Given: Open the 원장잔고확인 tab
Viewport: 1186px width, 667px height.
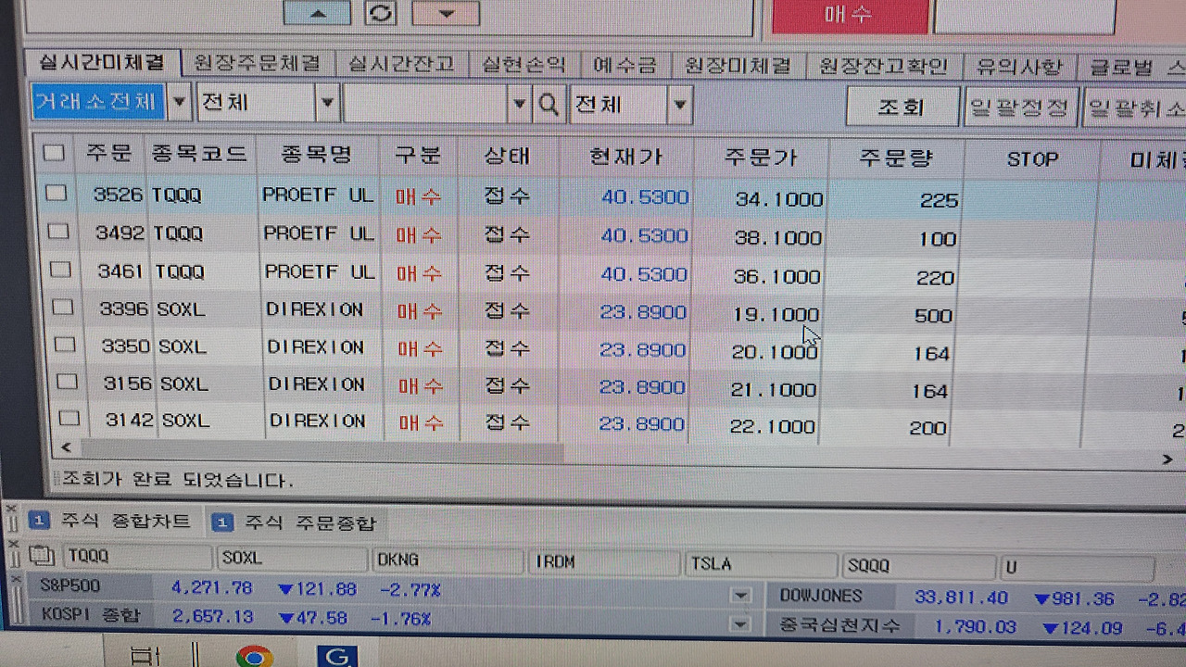Looking at the screenshot, I should pyautogui.click(x=884, y=67).
